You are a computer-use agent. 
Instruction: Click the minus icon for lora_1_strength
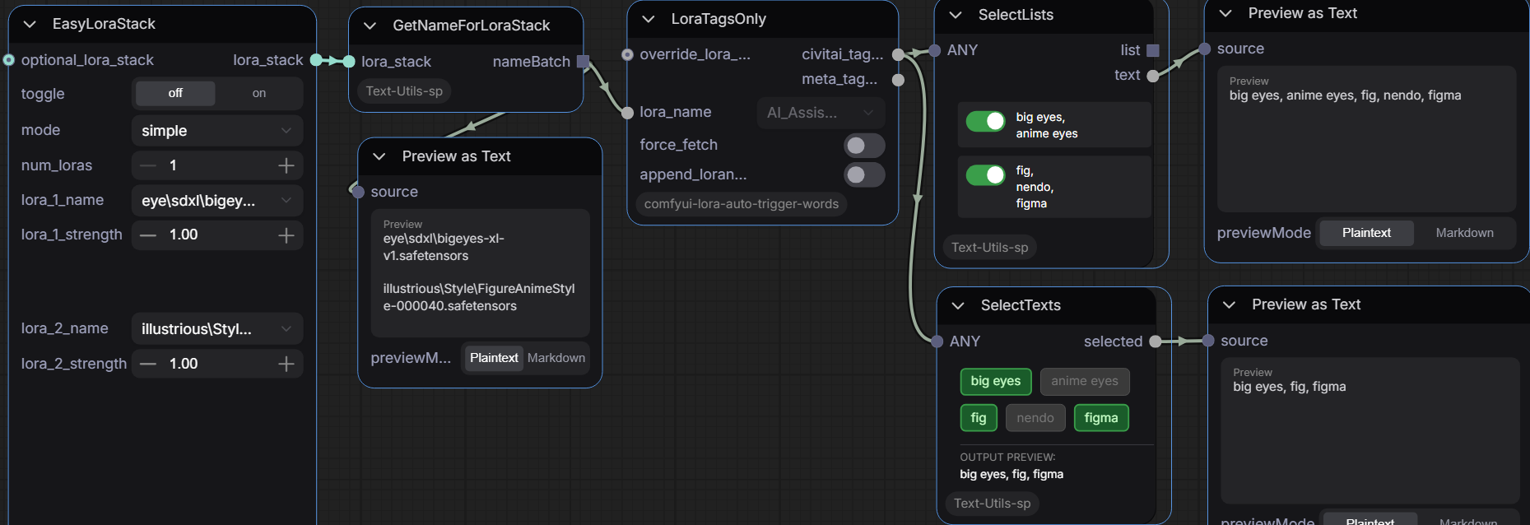point(148,235)
